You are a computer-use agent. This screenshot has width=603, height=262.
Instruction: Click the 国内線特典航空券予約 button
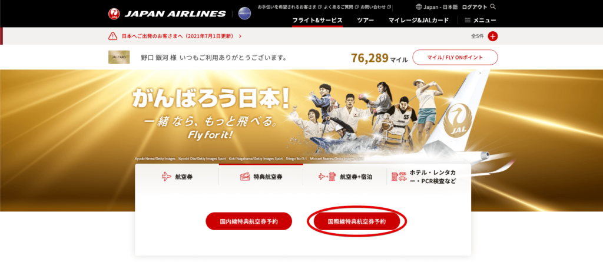coord(249,221)
